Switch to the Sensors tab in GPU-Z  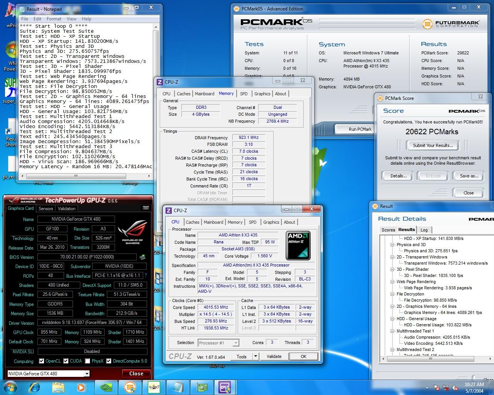click(46, 208)
